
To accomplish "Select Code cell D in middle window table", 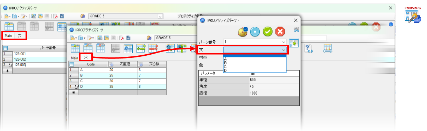I will pos(93,86).
